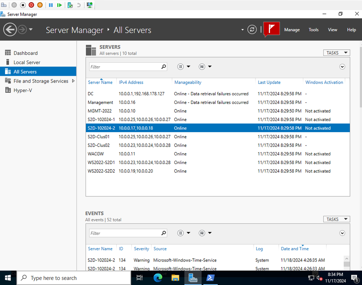The height and width of the screenshot is (285, 362).
Task: Open the Servers TASKS dropdown
Action: pos(337,53)
